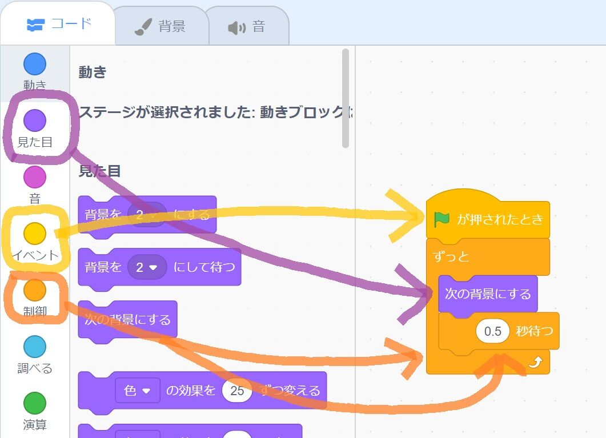This screenshot has height=438, width=606.
Task: Select the 音 magenta category circle
Action: click(35, 177)
